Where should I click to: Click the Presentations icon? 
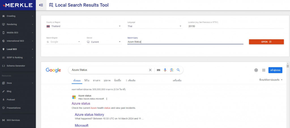(3, 108)
